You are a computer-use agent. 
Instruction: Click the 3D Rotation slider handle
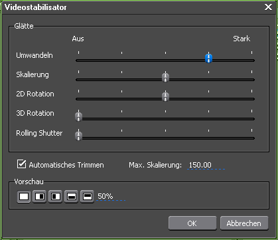pyautogui.click(x=78, y=116)
